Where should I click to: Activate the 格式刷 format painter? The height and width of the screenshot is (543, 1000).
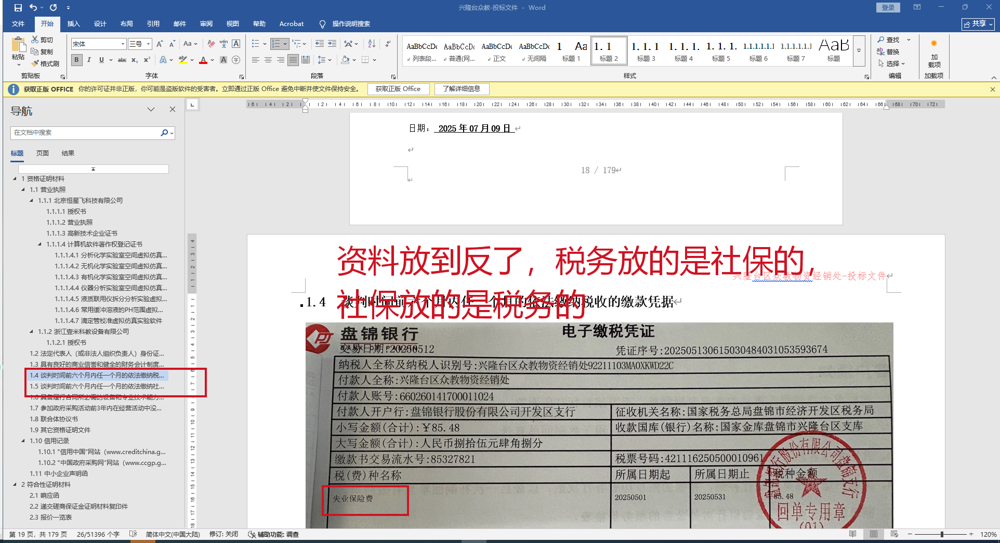tap(45, 63)
